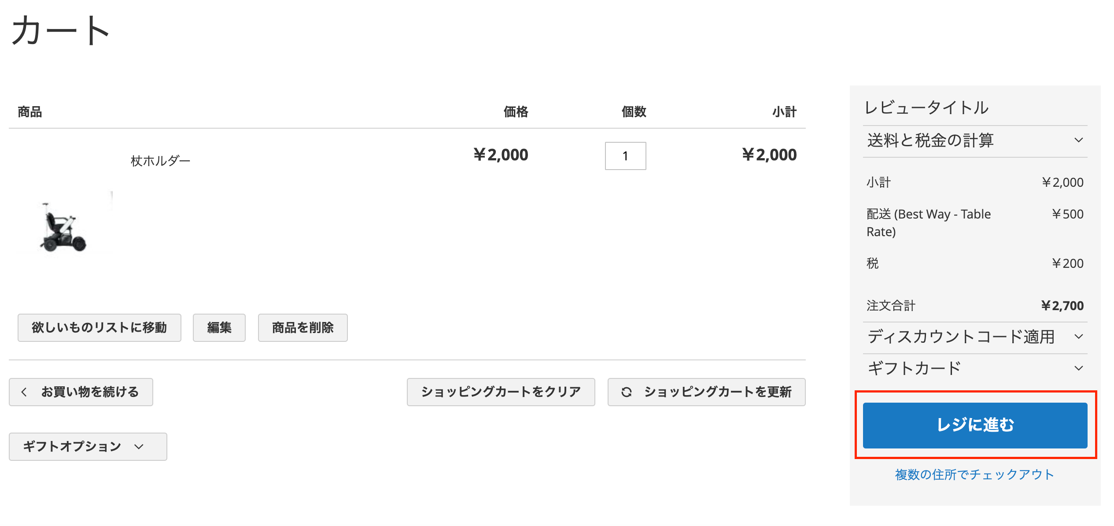1114x526 pixels.
Task: Click the 編集 button for the item
Action: 219,328
